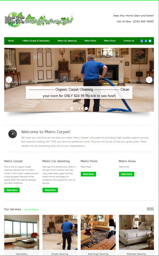Image resolution: width=159 pixels, height=256 pixels.
Task: Click Read More under Metro Carpet
Action: (x=12, y=190)
